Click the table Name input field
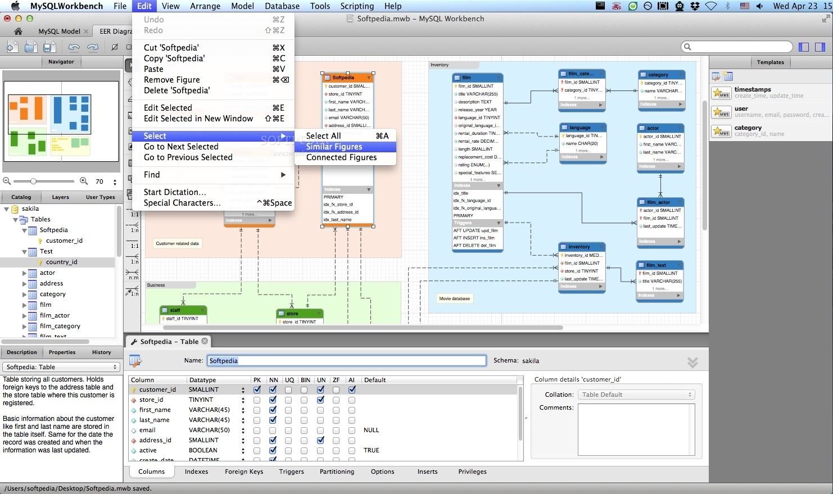 coord(346,361)
